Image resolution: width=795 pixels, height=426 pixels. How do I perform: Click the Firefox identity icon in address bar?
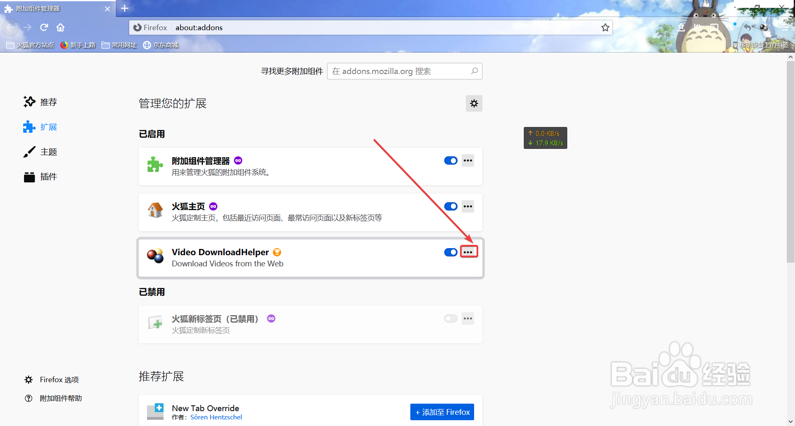[x=137, y=27]
